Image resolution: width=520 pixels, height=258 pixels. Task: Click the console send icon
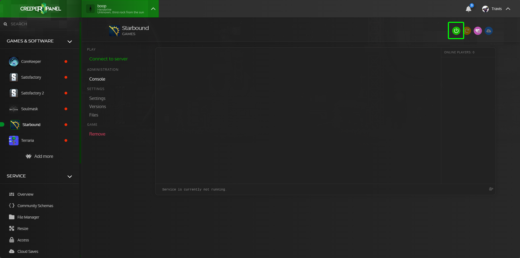491,189
